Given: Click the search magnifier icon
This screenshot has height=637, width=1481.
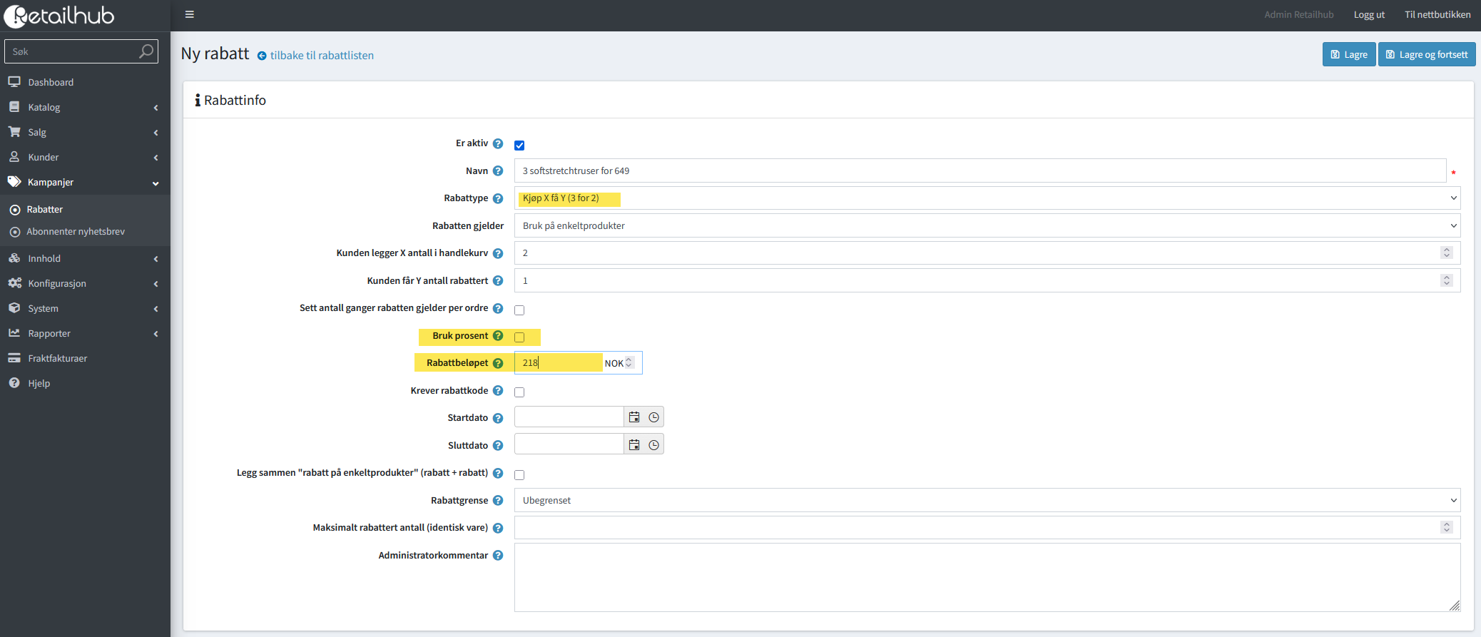Looking at the screenshot, I should [x=146, y=51].
